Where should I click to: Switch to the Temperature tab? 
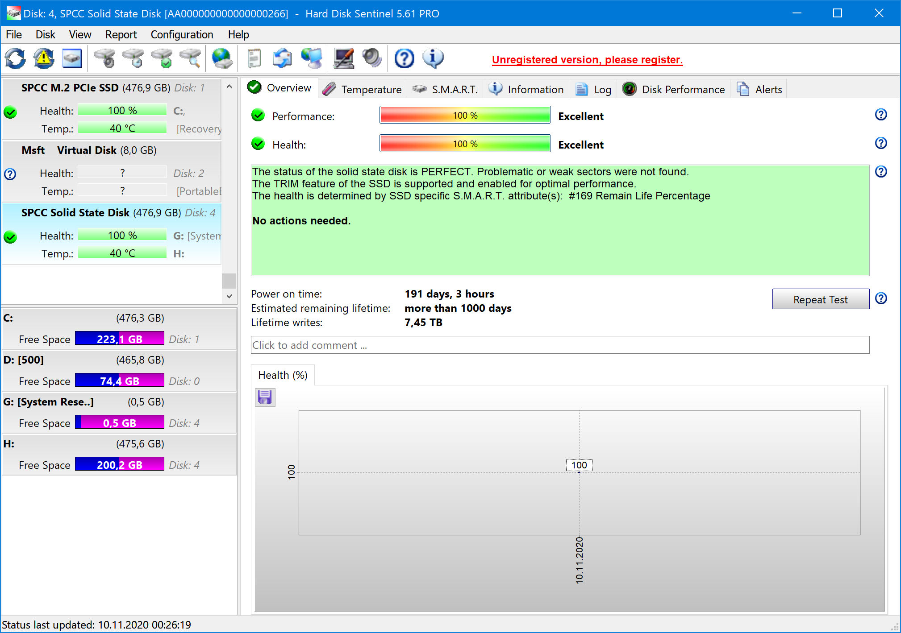(x=362, y=89)
